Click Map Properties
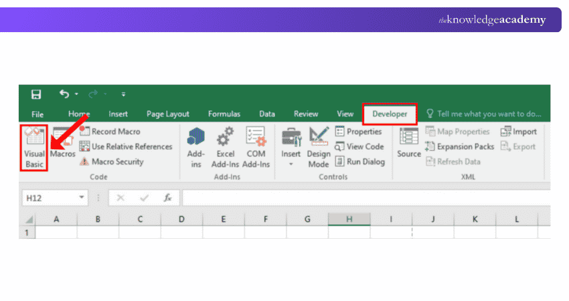The height and width of the screenshot is (301, 569). click(458, 131)
